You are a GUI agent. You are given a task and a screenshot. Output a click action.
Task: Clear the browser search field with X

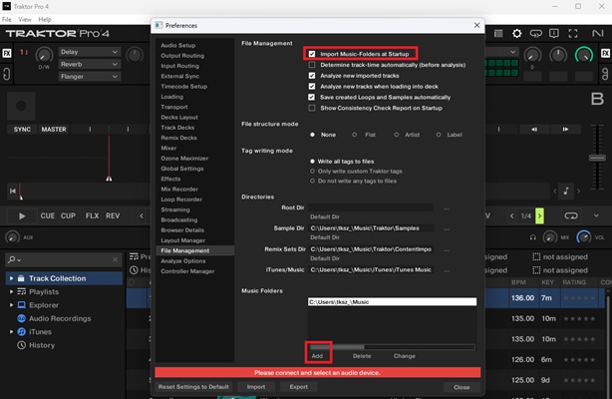(x=116, y=259)
